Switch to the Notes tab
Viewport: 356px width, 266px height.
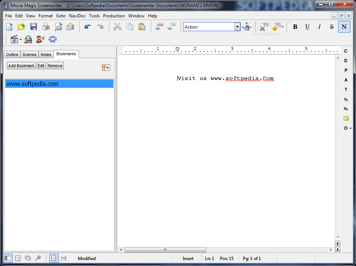coord(46,54)
